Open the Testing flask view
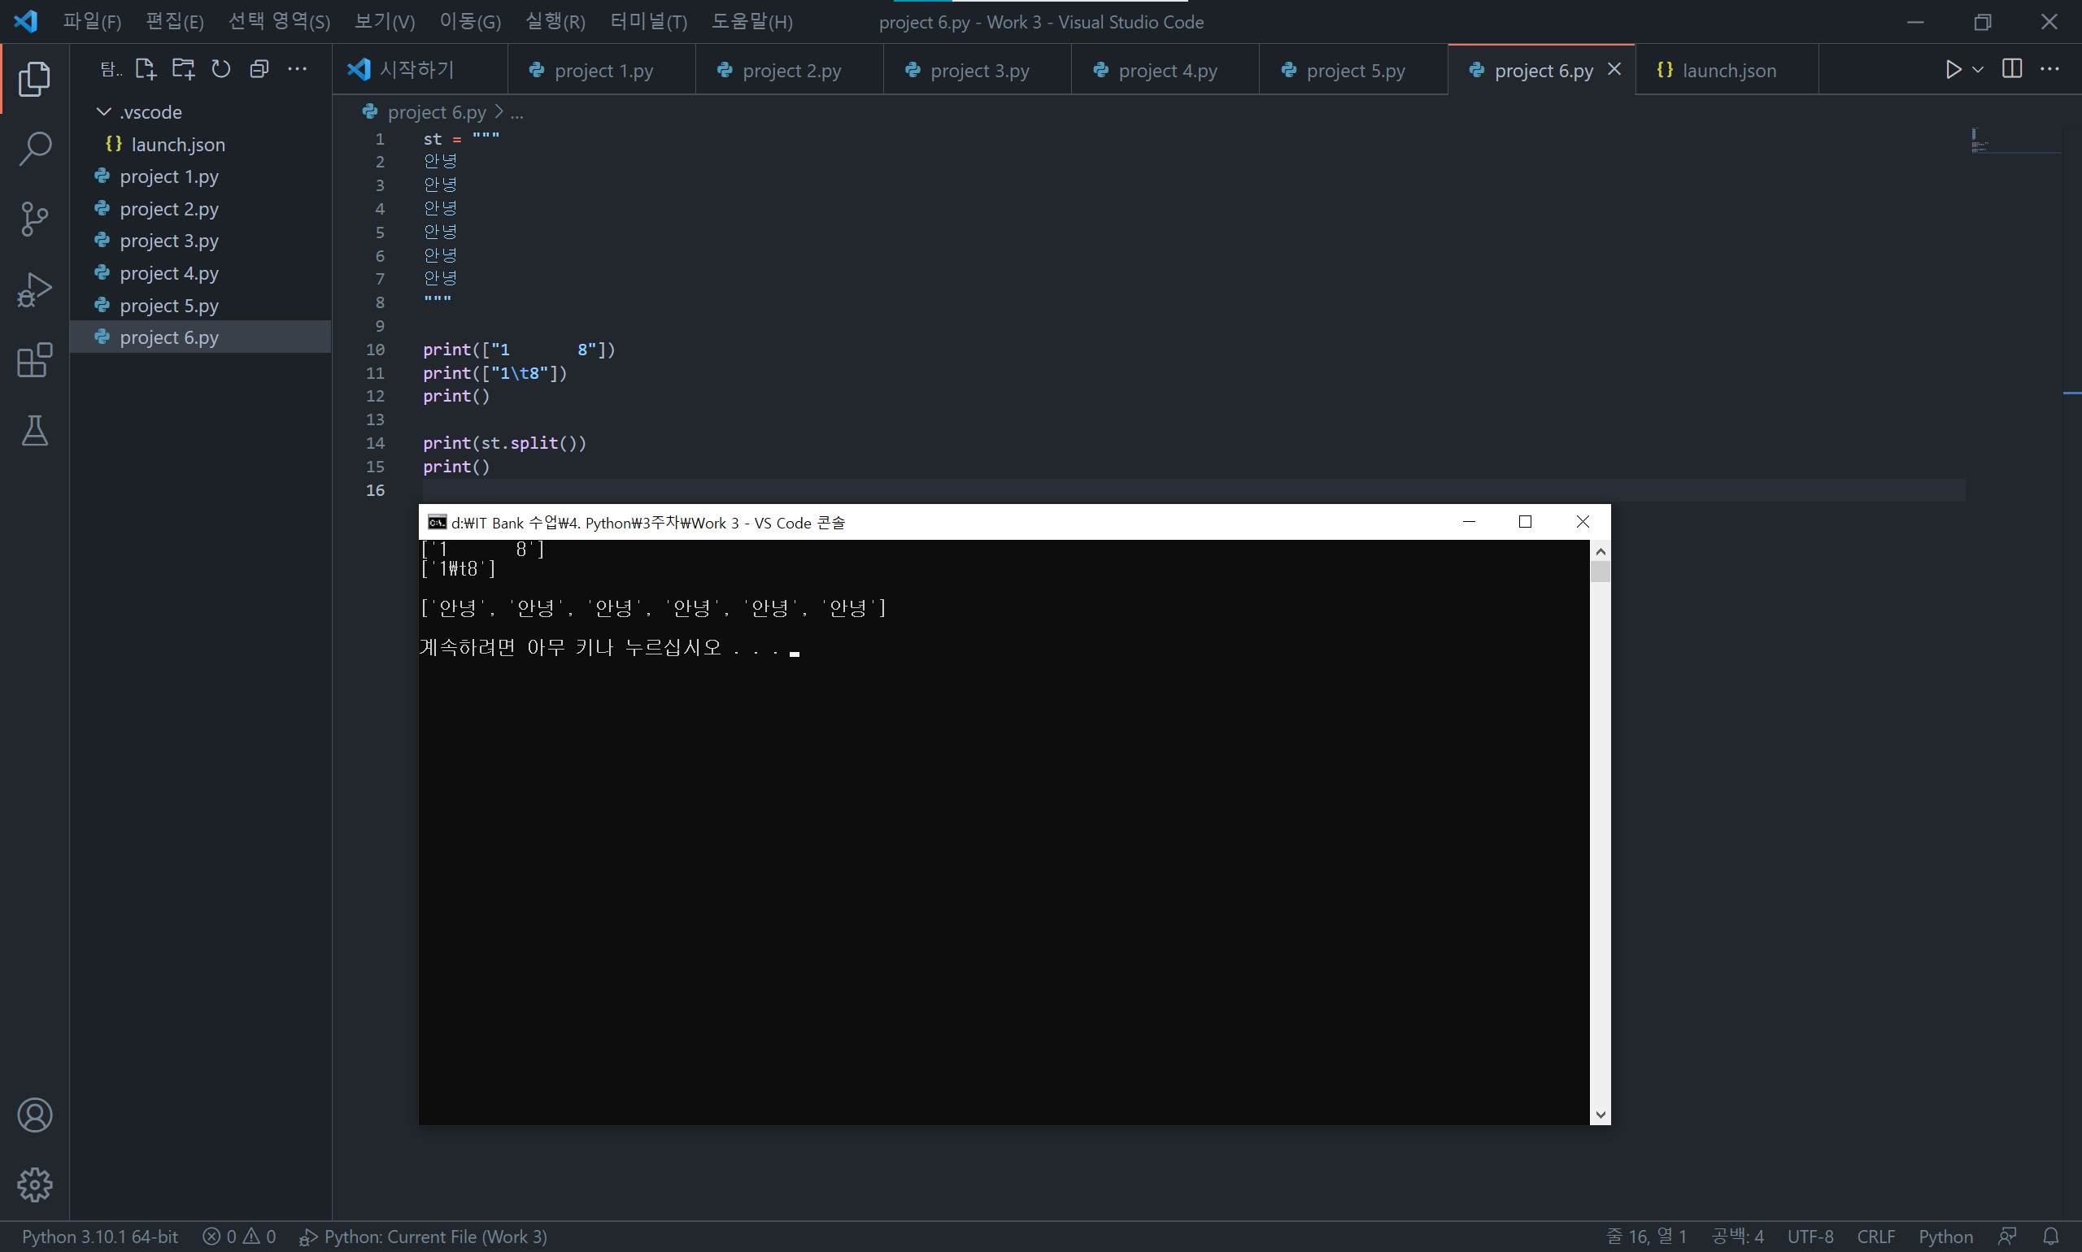Image resolution: width=2082 pixels, height=1252 pixels. (x=35, y=431)
